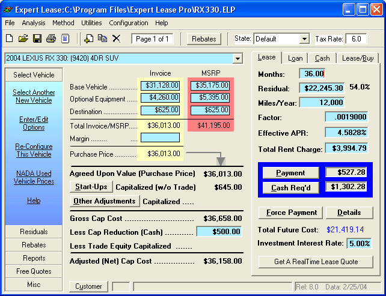Click the Effective APR field
This screenshot has width=386, height=296.
(346, 133)
